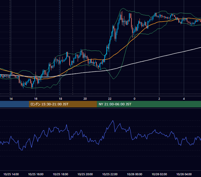Click the 10/25 22:00 date label
201x177 pixels.
110,174
